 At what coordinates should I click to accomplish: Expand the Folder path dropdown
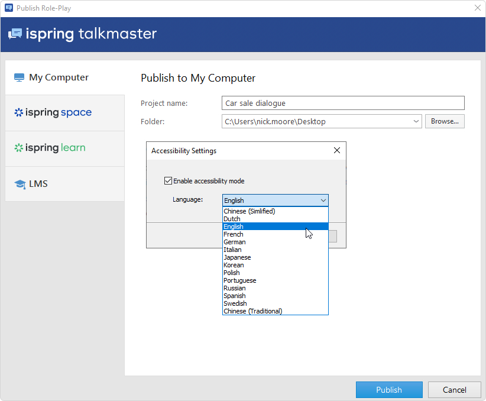[416, 121]
